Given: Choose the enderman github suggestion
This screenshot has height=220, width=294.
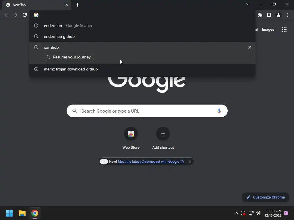Looking at the screenshot, I should (x=142, y=36).
